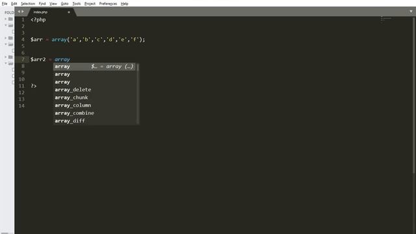The width and height of the screenshot is (416, 234).
Task: Open the Preferences menu
Action: click(108, 4)
